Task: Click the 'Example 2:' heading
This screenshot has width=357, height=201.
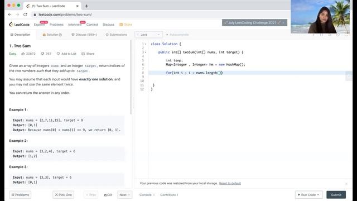Action: click(18, 141)
